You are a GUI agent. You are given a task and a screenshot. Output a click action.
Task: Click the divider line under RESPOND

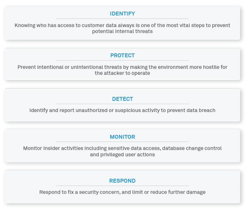tap(122, 186)
